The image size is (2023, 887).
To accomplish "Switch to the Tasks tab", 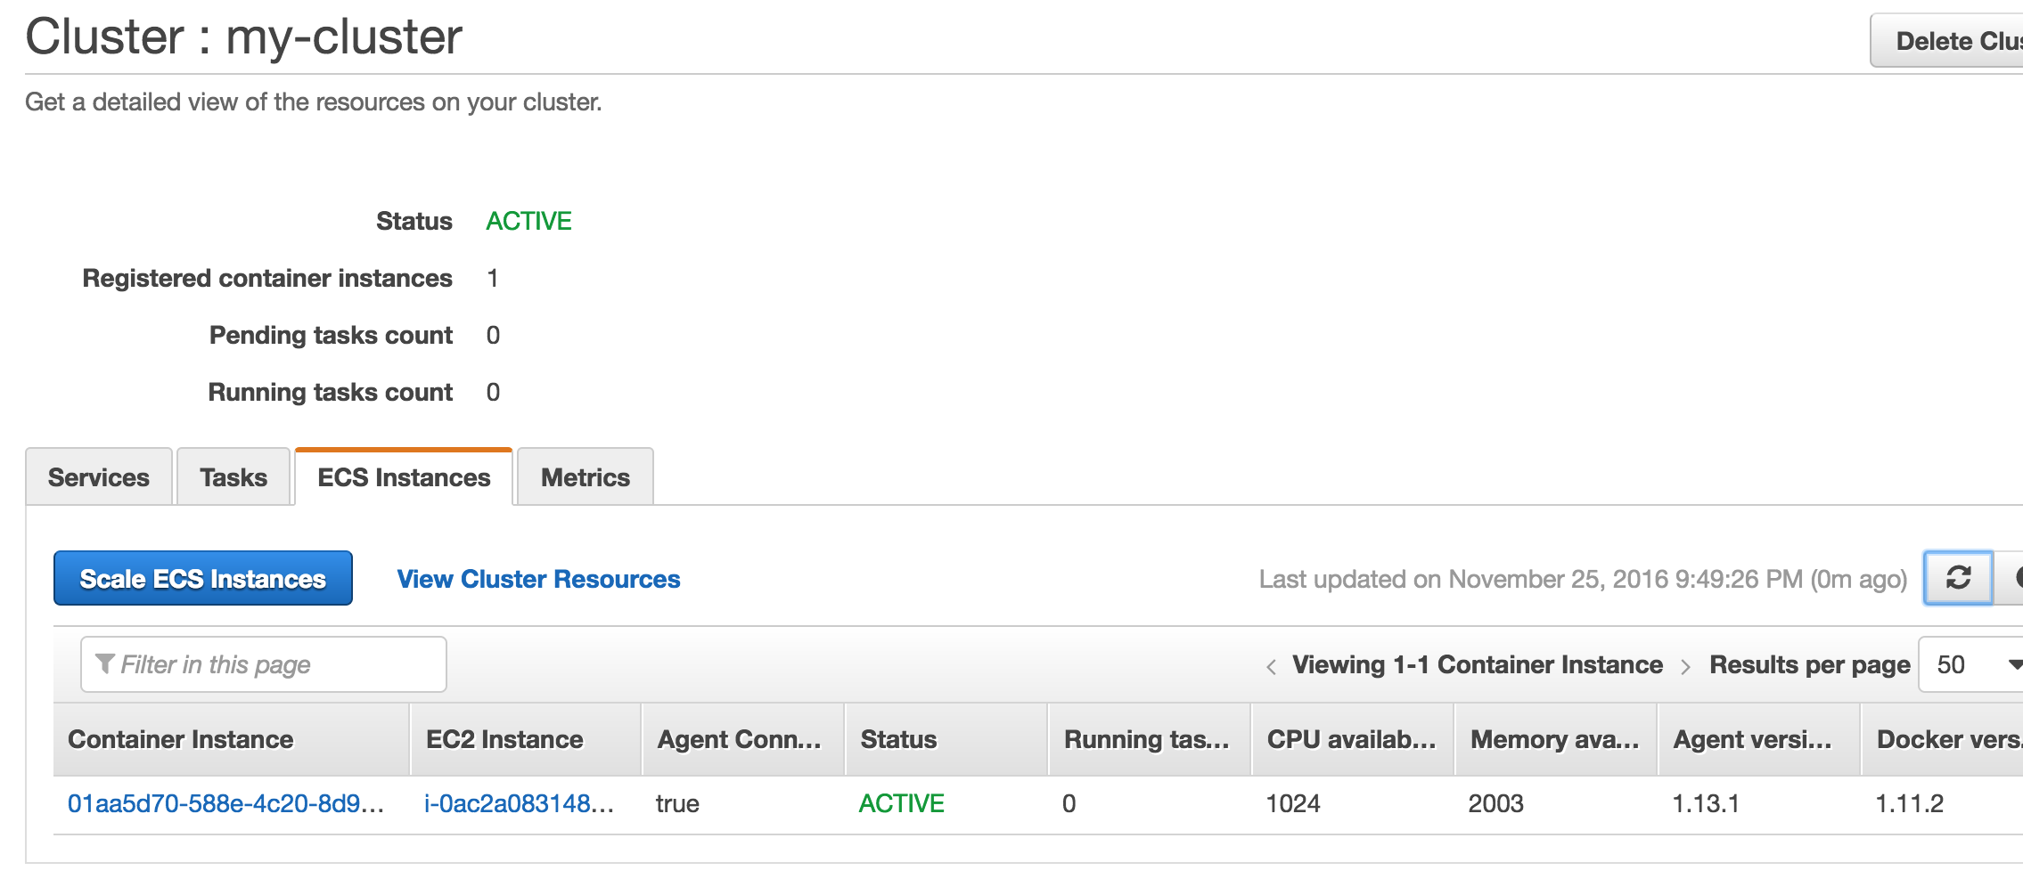I will click(x=233, y=477).
